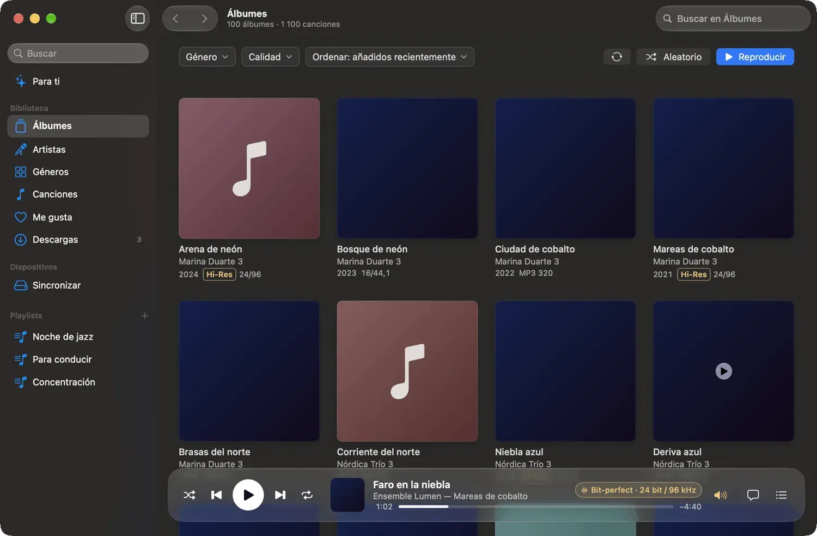This screenshot has width=817, height=536.
Task: Open the Arena de neón album cover
Action: 249,168
